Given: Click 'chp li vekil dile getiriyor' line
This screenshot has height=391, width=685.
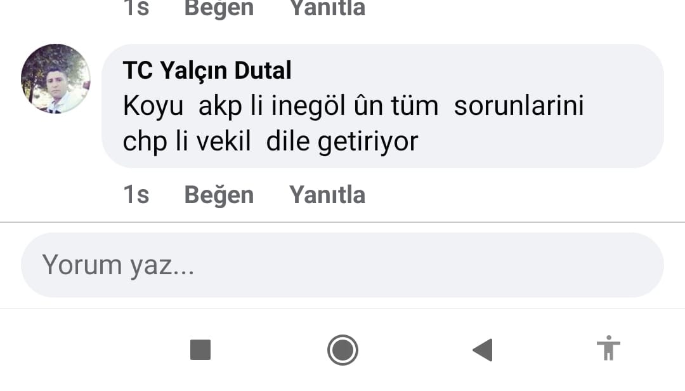Looking at the screenshot, I should click(x=270, y=142).
